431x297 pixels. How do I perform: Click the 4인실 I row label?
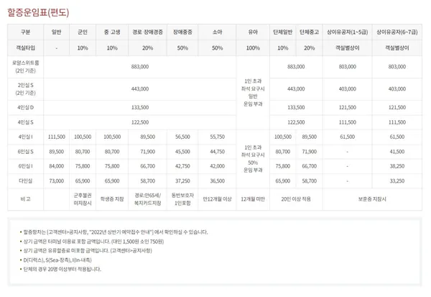(x=26, y=137)
